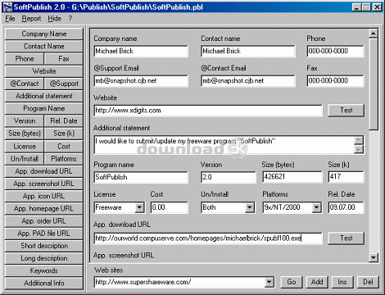The height and width of the screenshot is (295, 385).
Task: Expand the Un/Install dropdown showing Both
Action: [x=250, y=207]
